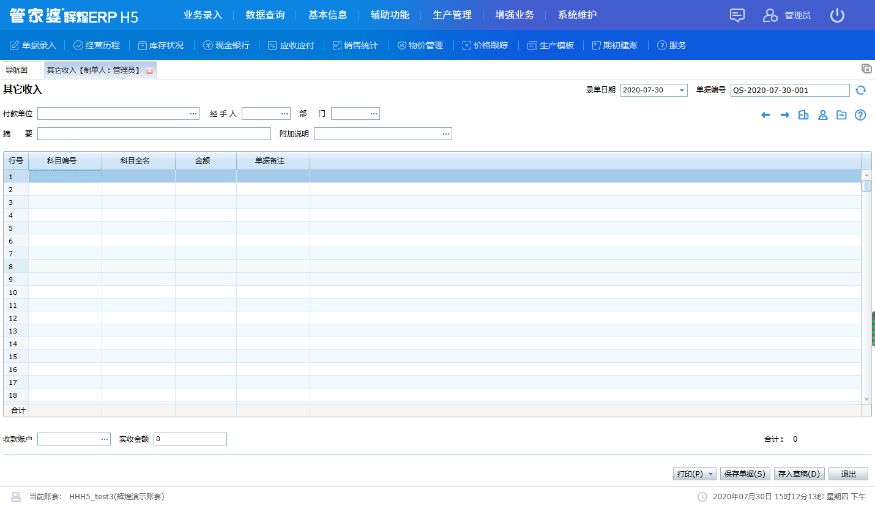The width and height of the screenshot is (875, 506).
Task: Click the 单据编号 input field
Action: point(790,91)
